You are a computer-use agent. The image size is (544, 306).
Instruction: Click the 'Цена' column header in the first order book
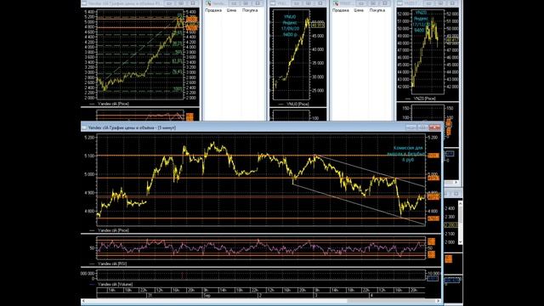231,10
